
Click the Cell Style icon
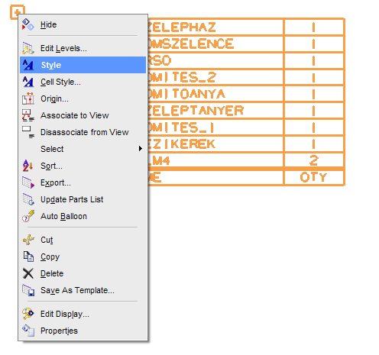28,82
